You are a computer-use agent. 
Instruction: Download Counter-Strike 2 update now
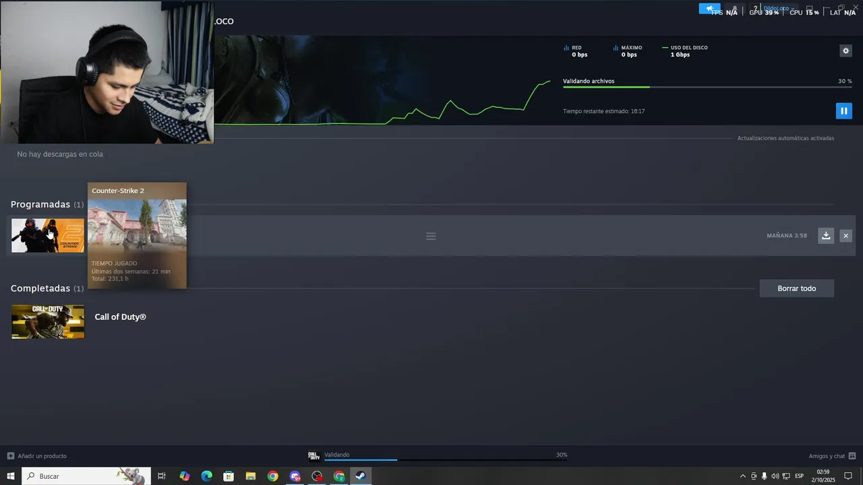[x=826, y=235]
